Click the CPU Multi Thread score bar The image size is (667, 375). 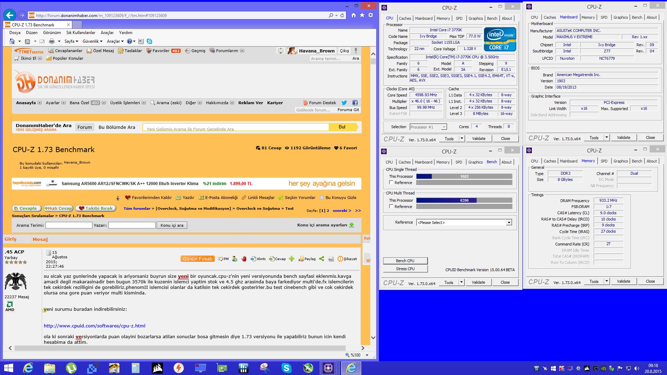coord(464,200)
